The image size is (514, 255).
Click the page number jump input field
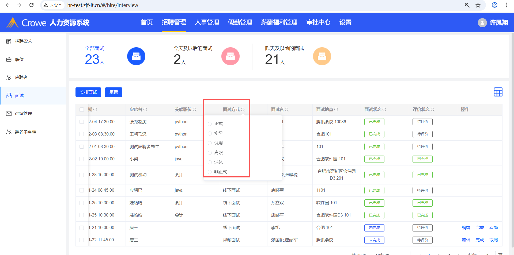point(487,253)
